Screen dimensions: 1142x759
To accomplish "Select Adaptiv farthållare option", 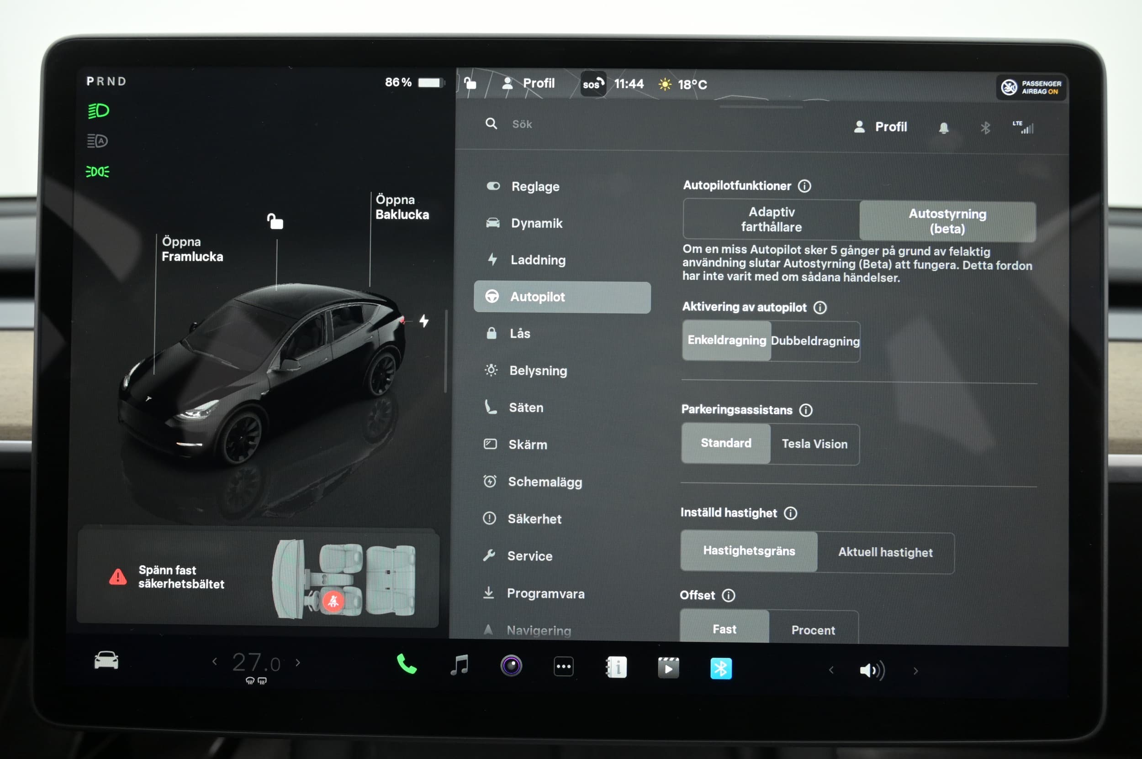I will pos(772,219).
